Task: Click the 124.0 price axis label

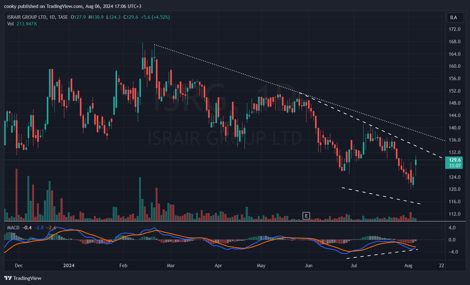Action: (454, 177)
